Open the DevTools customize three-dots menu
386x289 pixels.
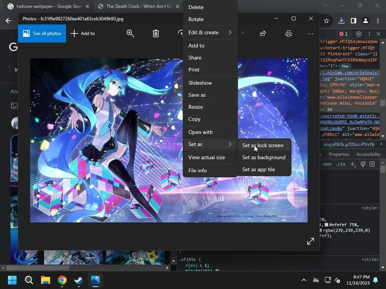click(x=369, y=33)
